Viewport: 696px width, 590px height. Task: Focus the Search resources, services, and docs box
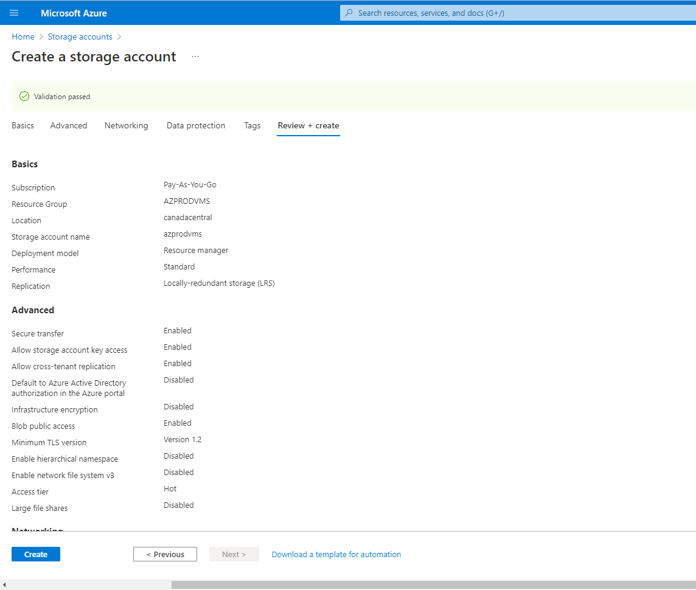pyautogui.click(x=518, y=13)
